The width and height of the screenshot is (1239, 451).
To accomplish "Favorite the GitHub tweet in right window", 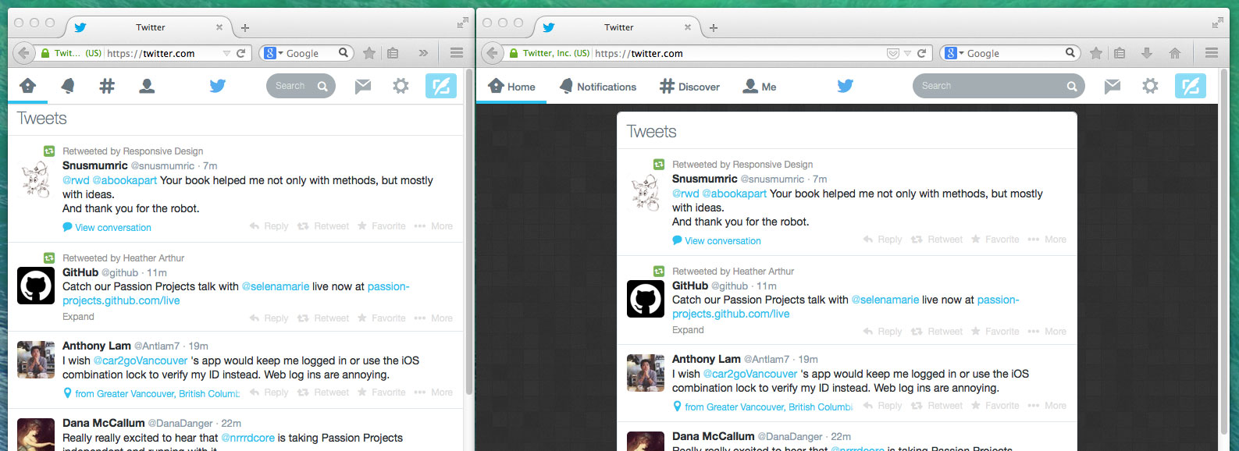I will [x=995, y=332].
